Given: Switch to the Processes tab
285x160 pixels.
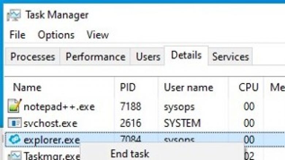Looking at the screenshot, I should tap(33, 57).
